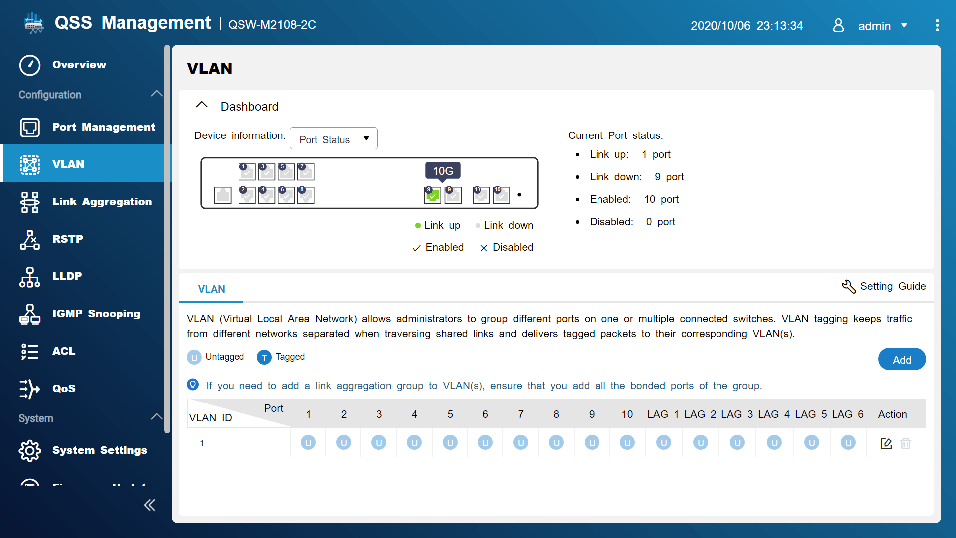Image resolution: width=956 pixels, height=538 pixels.
Task: Click the edit action icon for VLAN 1
Action: 886,443
